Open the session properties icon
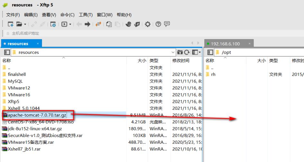 53,24
